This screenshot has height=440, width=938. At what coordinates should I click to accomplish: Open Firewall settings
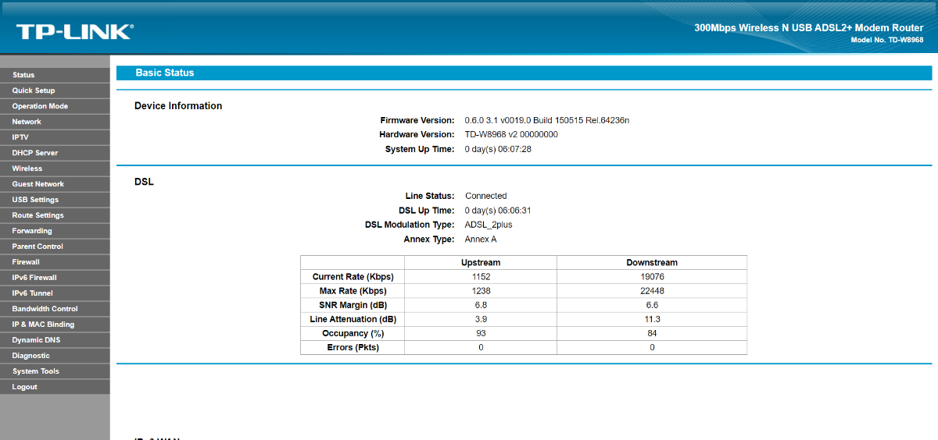[26, 262]
